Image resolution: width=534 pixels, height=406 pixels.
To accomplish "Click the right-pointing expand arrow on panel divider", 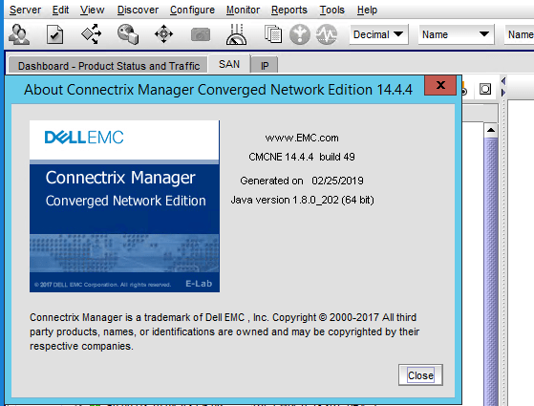I will (503, 93).
